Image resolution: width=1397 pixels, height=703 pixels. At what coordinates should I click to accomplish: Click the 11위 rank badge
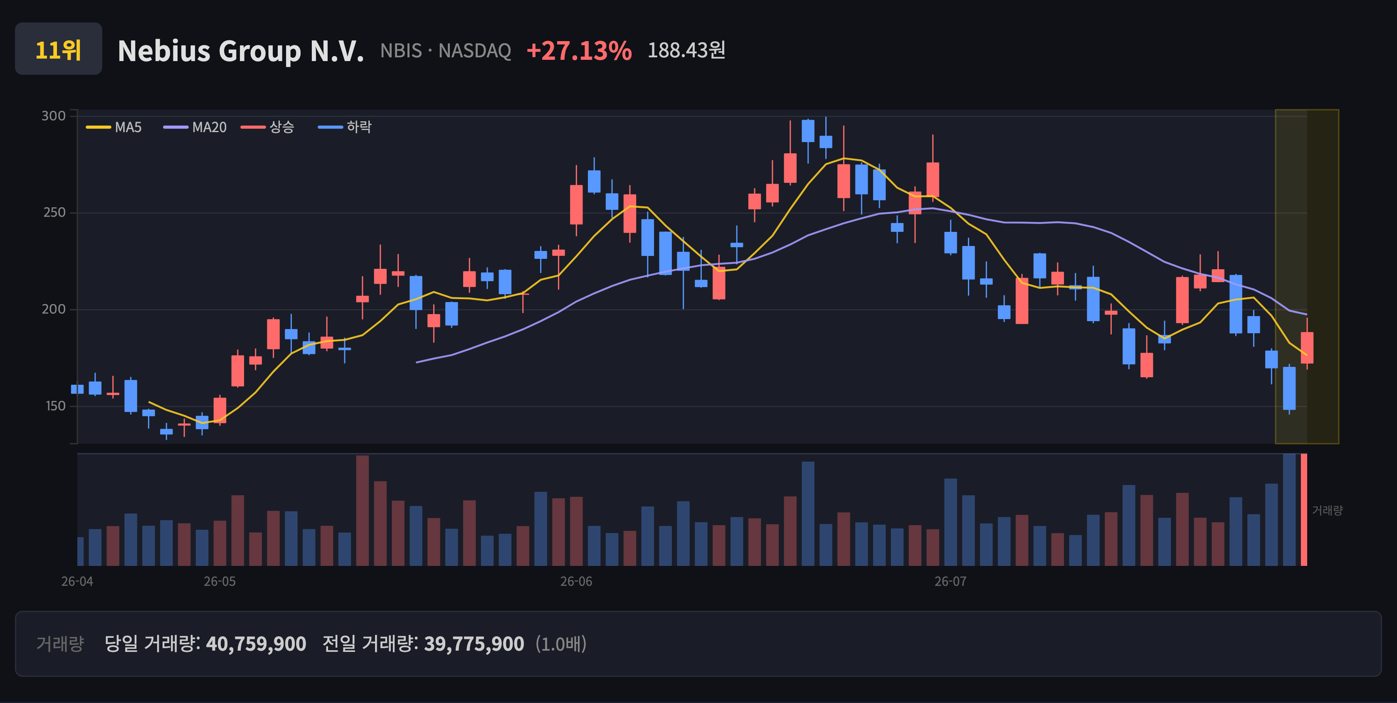(x=59, y=49)
